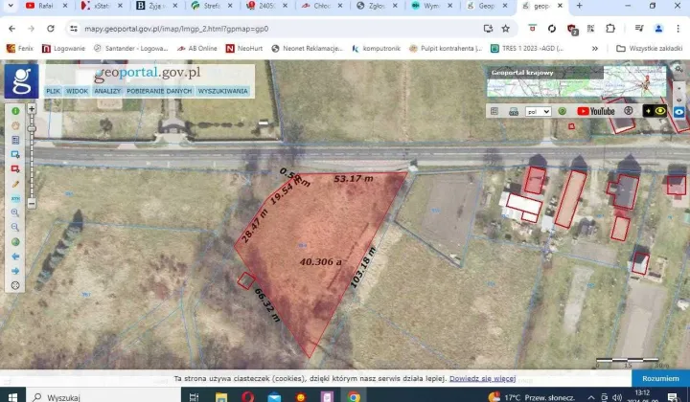690x402 pixels.
Task: Click the Windows taskbar search box
Action: [96, 395]
